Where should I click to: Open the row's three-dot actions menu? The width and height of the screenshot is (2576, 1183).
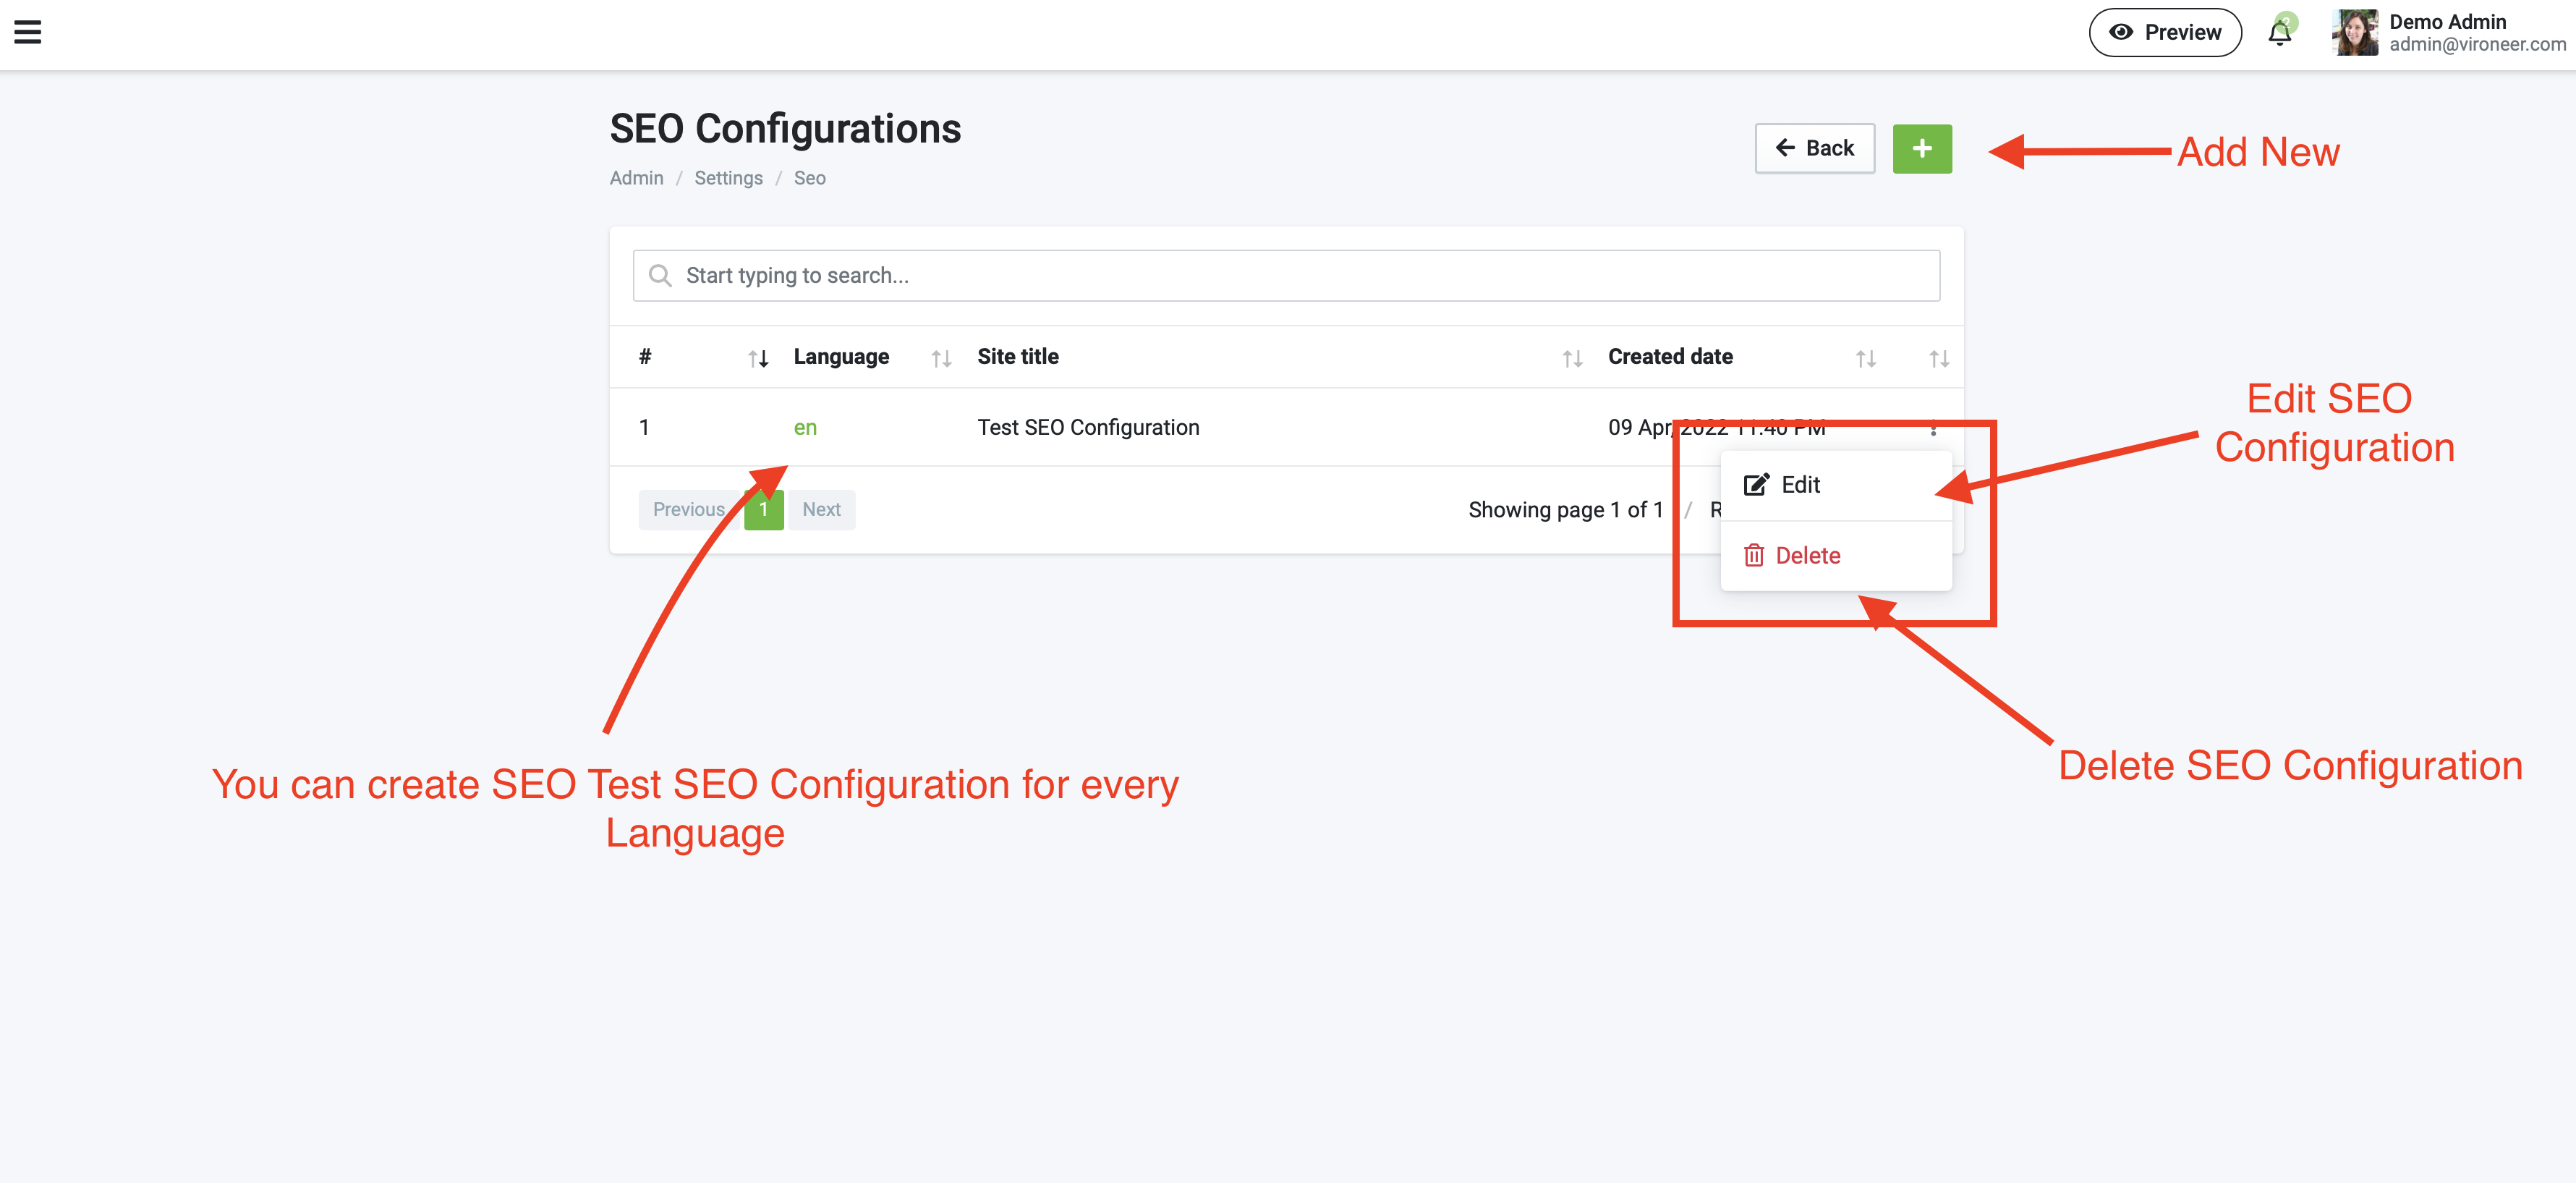[x=1933, y=428]
